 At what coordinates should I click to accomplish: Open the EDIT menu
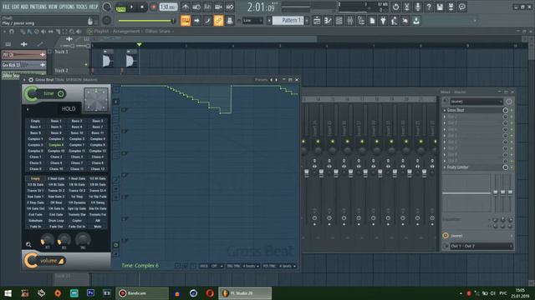click(15, 7)
